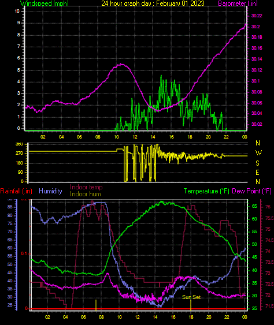Click the 24 hour graph day title
274x325 pixels.
(x=153, y=3)
